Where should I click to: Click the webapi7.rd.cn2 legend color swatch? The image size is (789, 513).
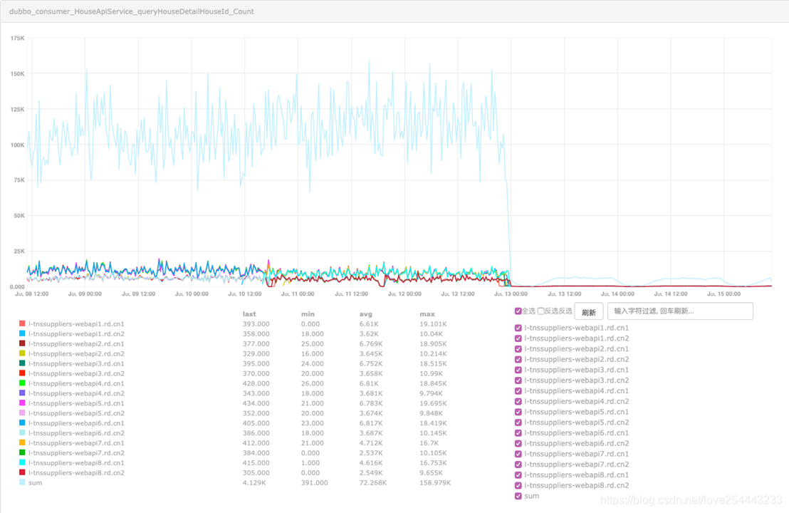click(x=22, y=452)
